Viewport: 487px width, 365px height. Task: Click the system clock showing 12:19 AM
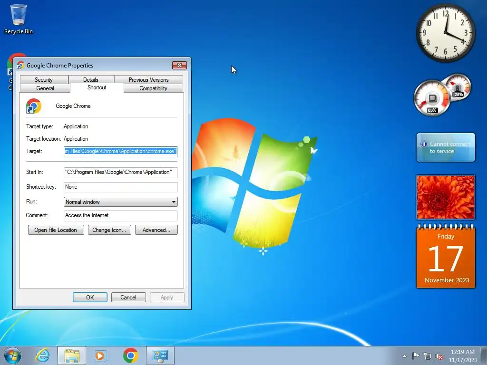(463, 356)
